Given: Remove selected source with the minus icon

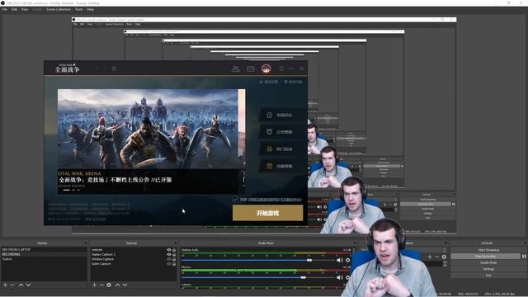Looking at the screenshot, I should 101,285.
